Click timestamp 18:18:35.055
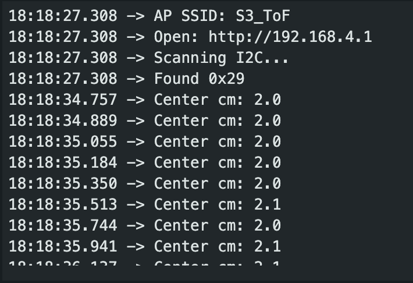The height and width of the screenshot is (283, 413). (63, 141)
